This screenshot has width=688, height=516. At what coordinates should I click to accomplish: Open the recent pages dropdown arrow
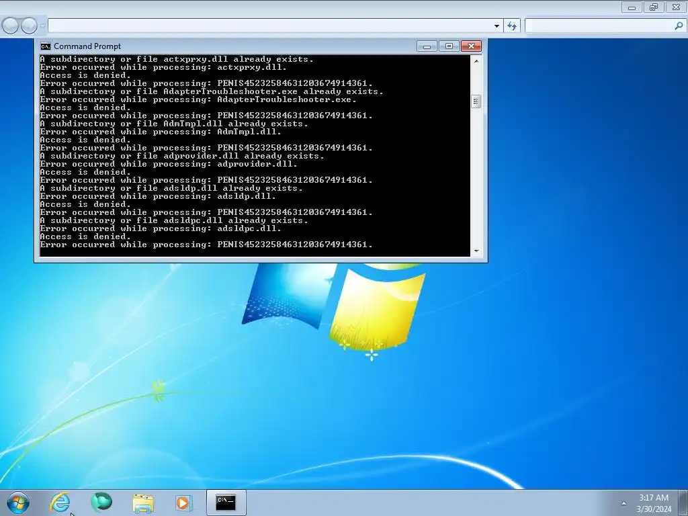click(42, 26)
